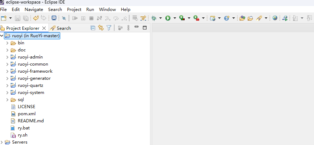314x145 pixels.
Task: Select the ruoyi-framework module
Action: click(35, 71)
